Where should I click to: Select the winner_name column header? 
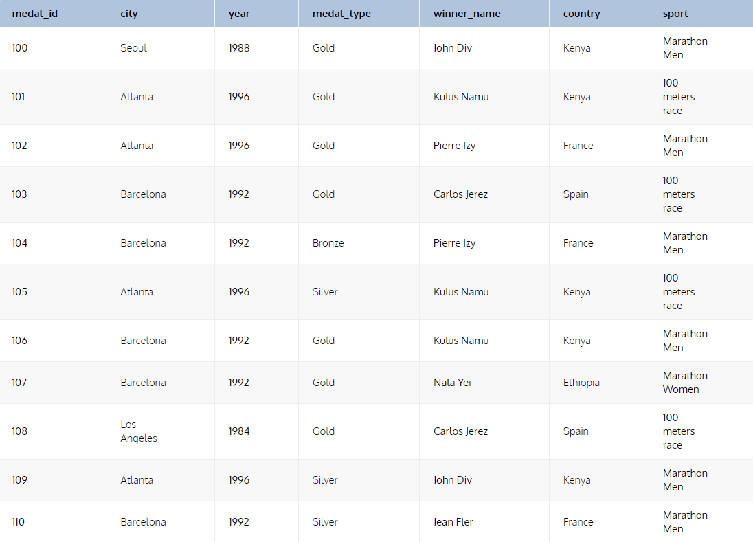click(x=467, y=14)
